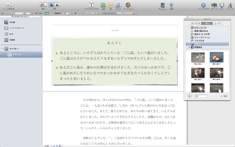Open the Inspector (インスペクタ) panel

coord(203,5)
